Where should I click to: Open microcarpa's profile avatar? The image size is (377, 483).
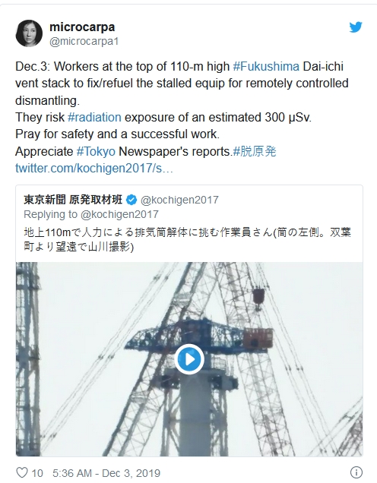tap(29, 33)
